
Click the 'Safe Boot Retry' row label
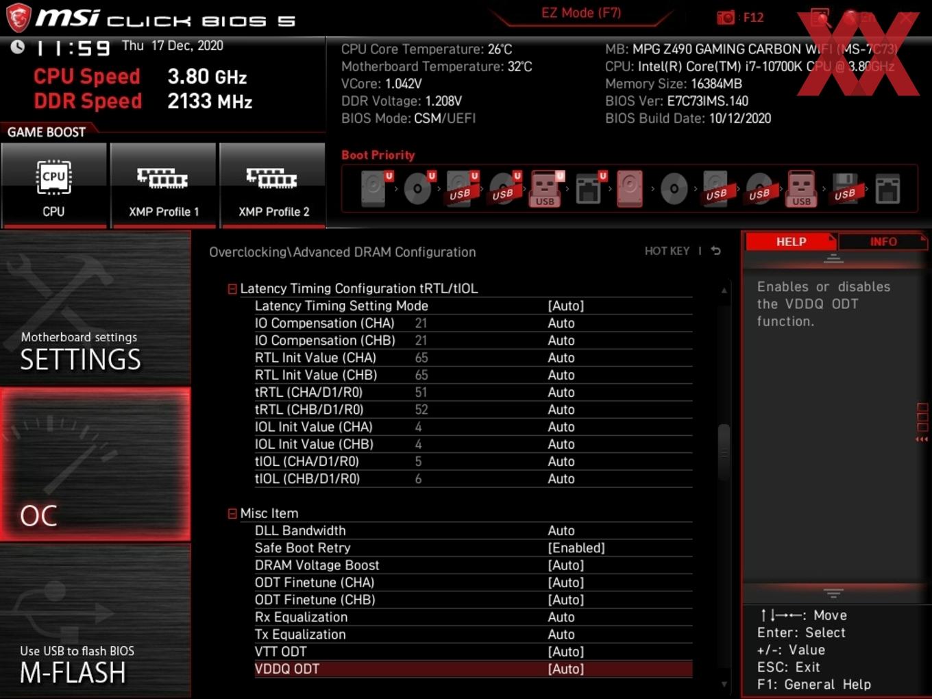click(x=302, y=548)
